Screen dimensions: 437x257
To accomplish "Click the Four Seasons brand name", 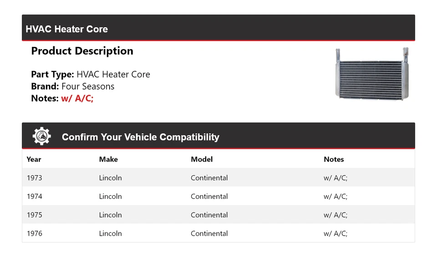I will coord(88,86).
